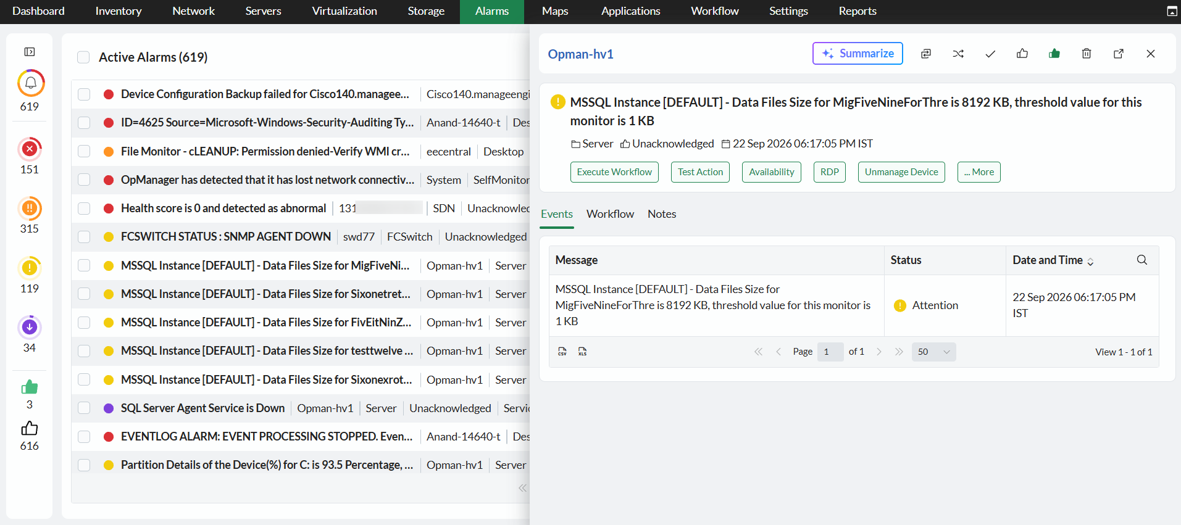Show unacknowledged alarms thumb icon (616)

tap(30, 428)
